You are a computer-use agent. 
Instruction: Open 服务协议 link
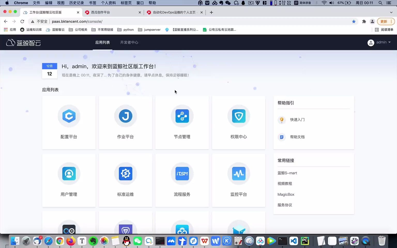(x=285, y=205)
